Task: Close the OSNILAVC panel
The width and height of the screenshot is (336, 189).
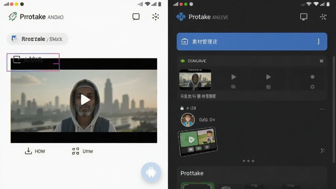Action: [322, 61]
